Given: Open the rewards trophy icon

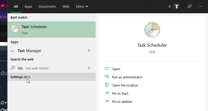Looking at the screenshot, I should 176,6.
